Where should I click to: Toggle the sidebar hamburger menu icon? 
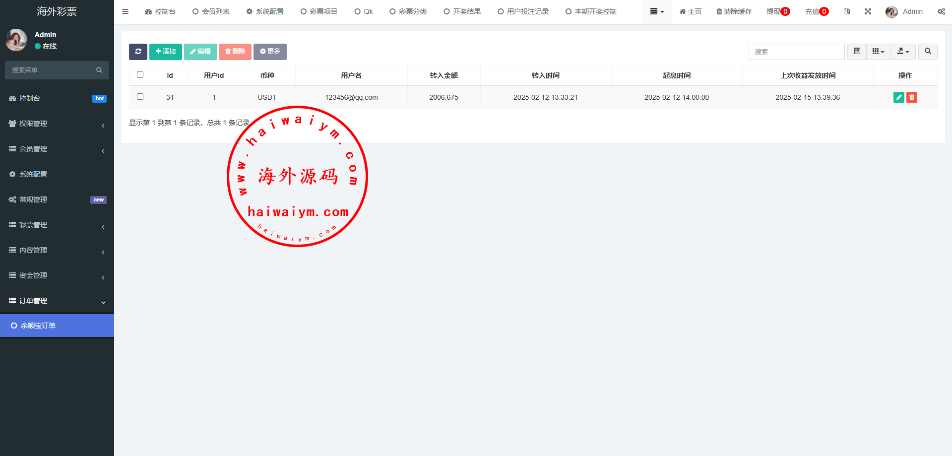click(x=126, y=11)
